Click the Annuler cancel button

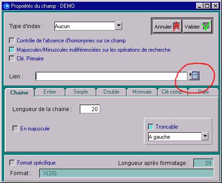click(x=167, y=26)
